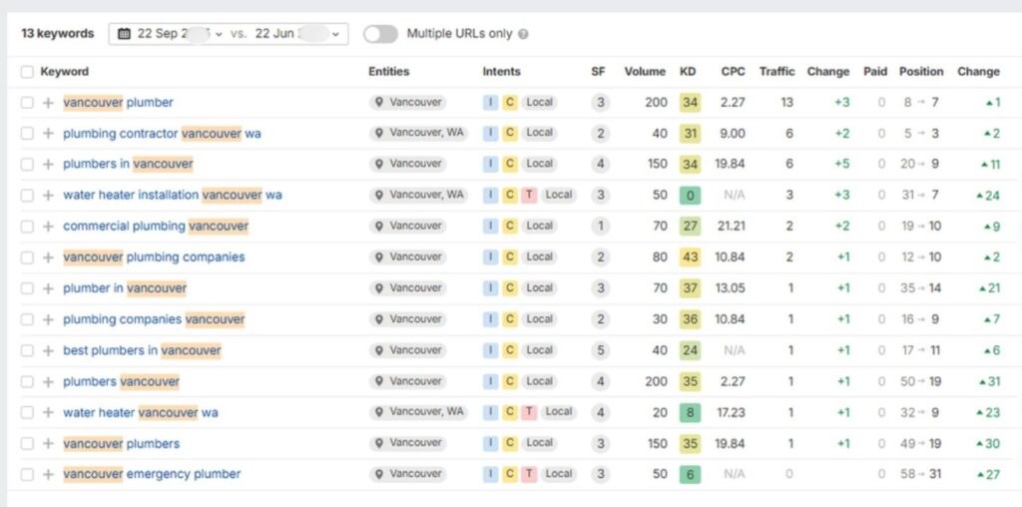Click the plus icon next to 'plumbers in vancouver'
Screen dimensions: 1022x507
coord(48,165)
